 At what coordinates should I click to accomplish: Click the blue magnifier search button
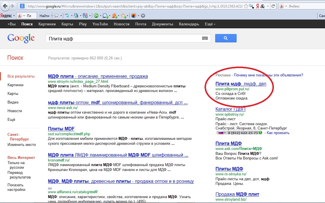coord(226,38)
